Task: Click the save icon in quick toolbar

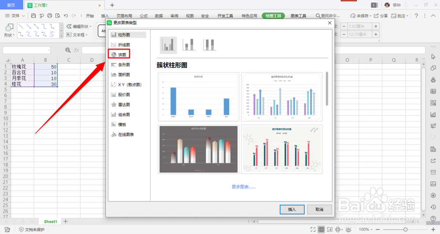Action: (33, 16)
